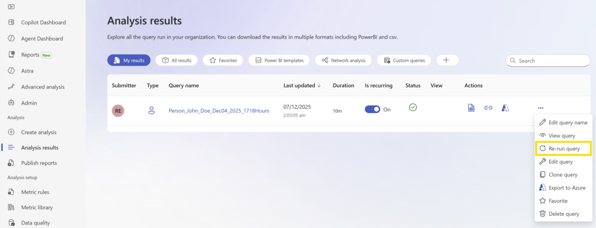Select Delete query menu option
Viewport: 596px width, 228px height.
pos(563,214)
